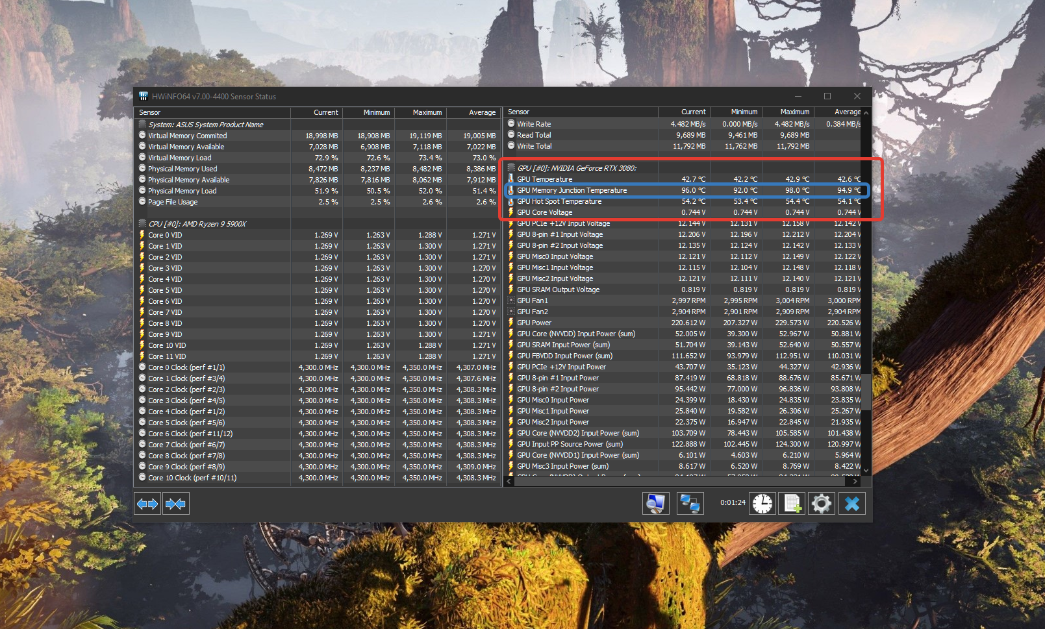Select the Core 11 VID row
1045x629 pixels.
click(x=318, y=356)
